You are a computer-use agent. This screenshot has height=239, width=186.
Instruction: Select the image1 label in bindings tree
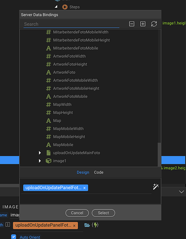pos(60,161)
